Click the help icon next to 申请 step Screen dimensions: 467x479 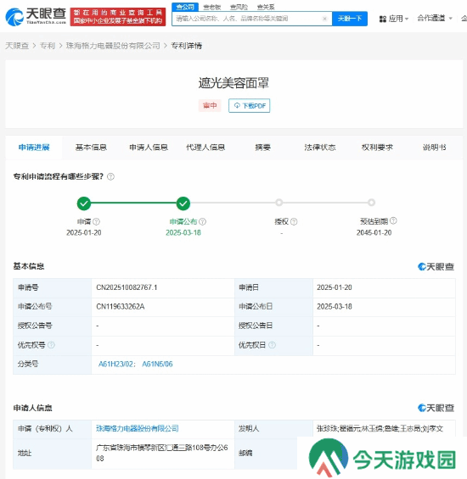97,221
